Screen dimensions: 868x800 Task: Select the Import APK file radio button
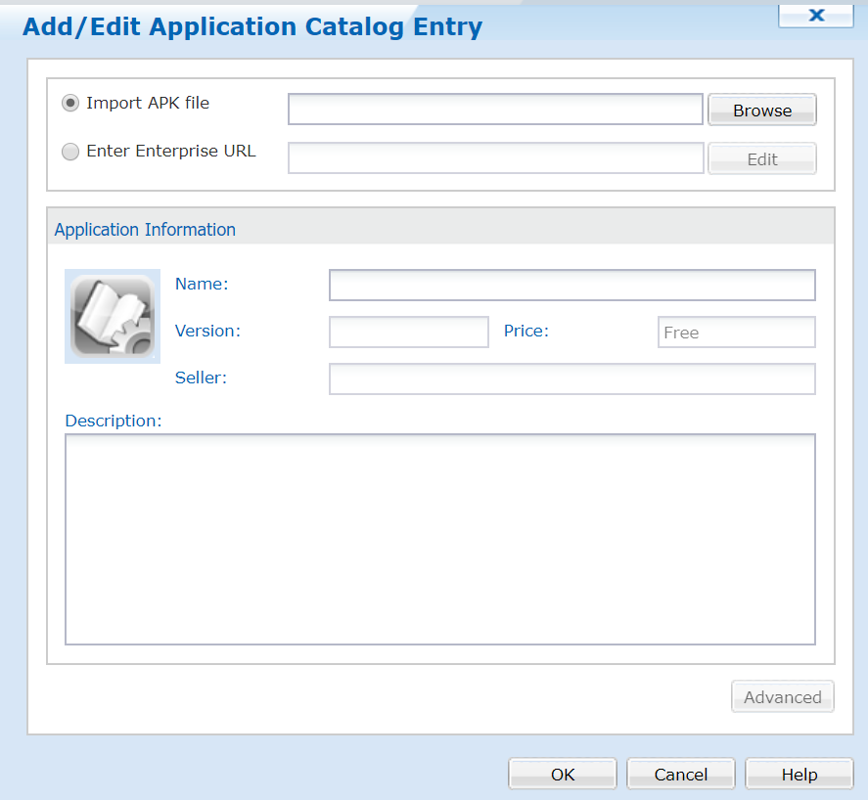coord(70,103)
